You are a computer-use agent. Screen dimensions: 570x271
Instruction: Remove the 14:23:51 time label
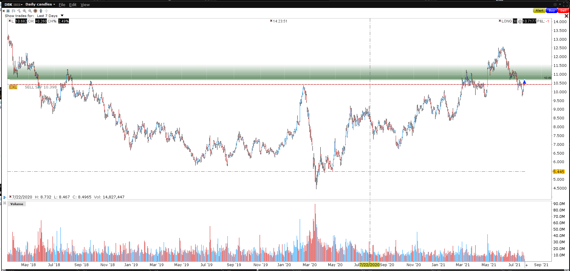point(271,21)
